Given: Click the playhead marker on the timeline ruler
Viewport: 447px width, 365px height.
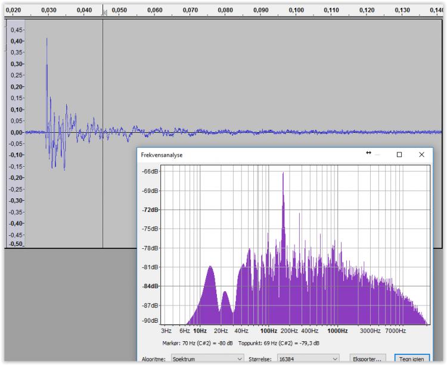Looking at the screenshot, I should click(x=105, y=11).
